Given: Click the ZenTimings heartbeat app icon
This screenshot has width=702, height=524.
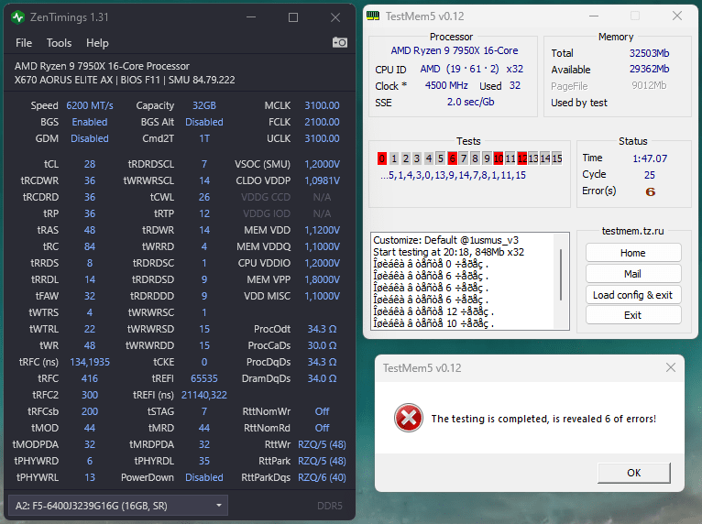Looking at the screenshot, I should 18,17.
